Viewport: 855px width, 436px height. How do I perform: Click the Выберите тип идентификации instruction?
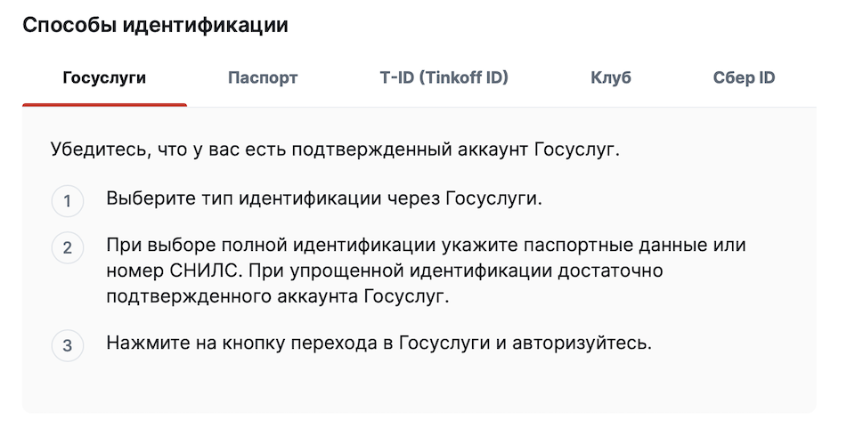click(x=324, y=199)
